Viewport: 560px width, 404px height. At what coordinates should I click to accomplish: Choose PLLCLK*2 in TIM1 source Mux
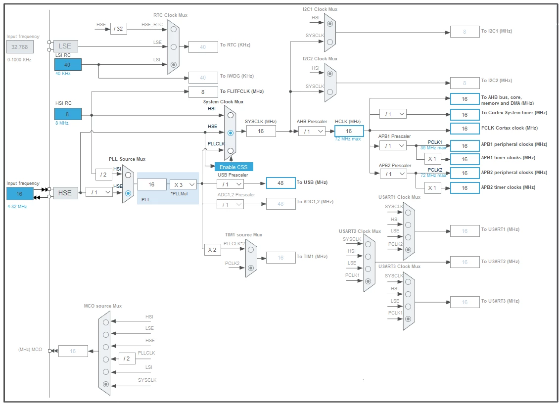(251, 250)
